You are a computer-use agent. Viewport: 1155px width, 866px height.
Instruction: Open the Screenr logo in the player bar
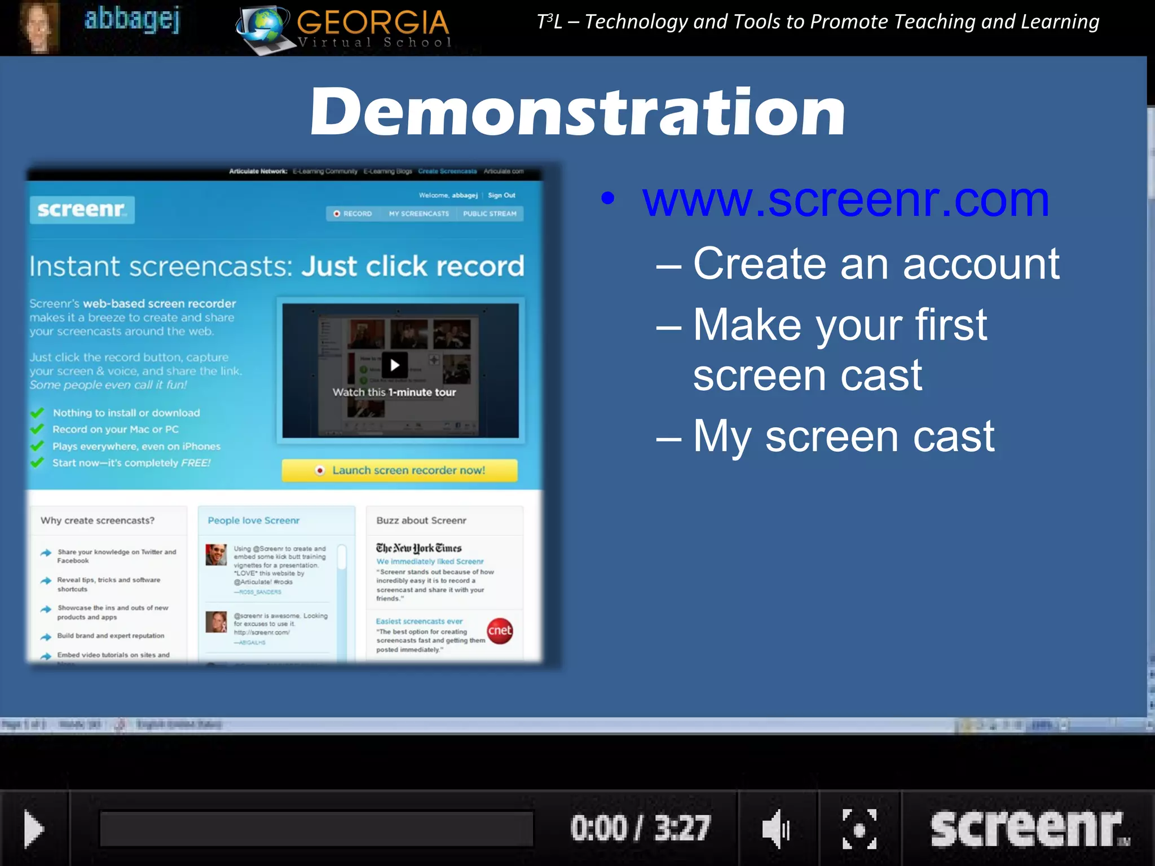[x=1030, y=829]
